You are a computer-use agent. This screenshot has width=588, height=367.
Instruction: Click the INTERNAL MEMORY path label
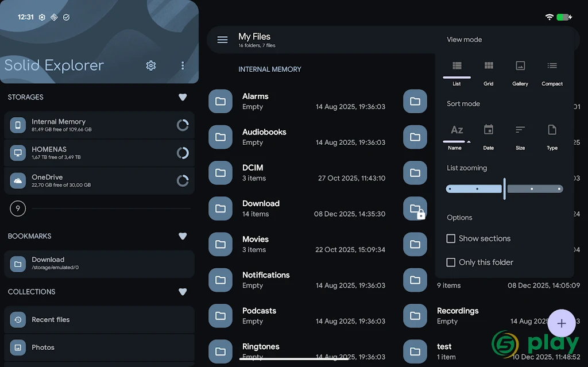(270, 69)
